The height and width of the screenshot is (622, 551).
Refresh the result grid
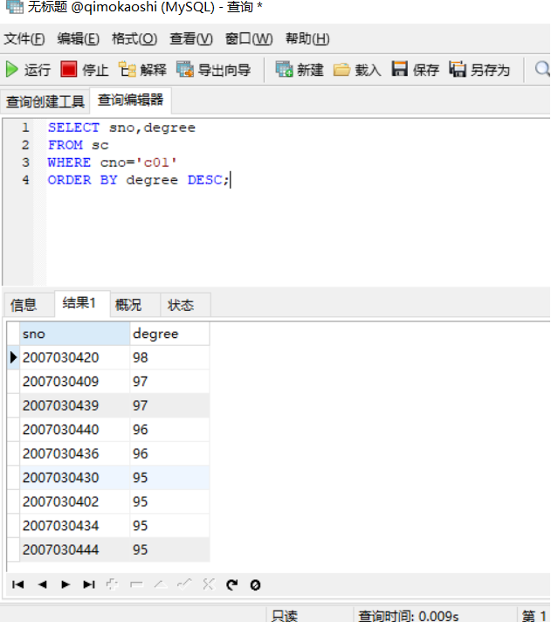[x=232, y=584]
